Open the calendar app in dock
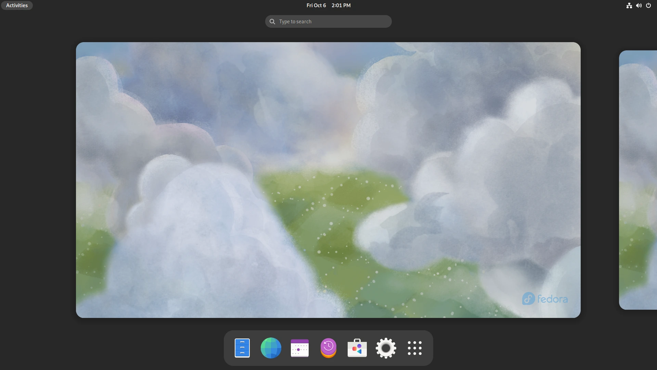 [x=299, y=348]
